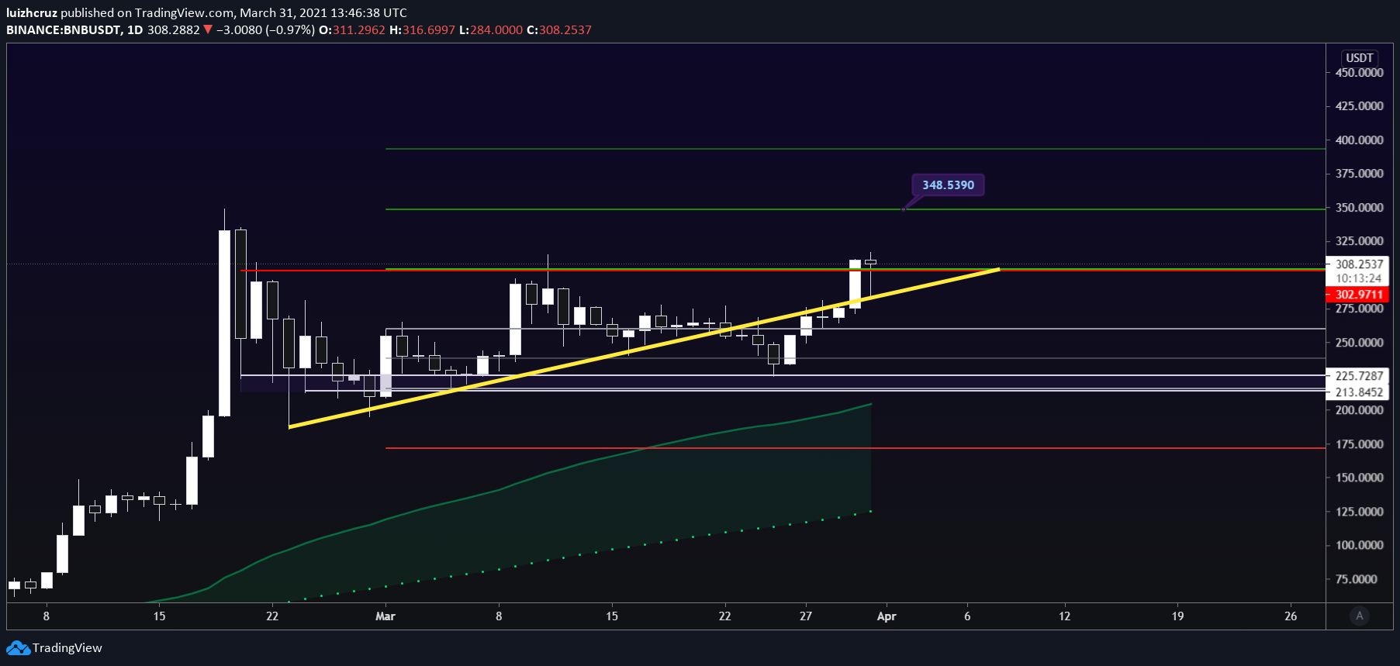Click the 308.2537 current price tag
The height and width of the screenshot is (666, 1400).
point(1359,264)
